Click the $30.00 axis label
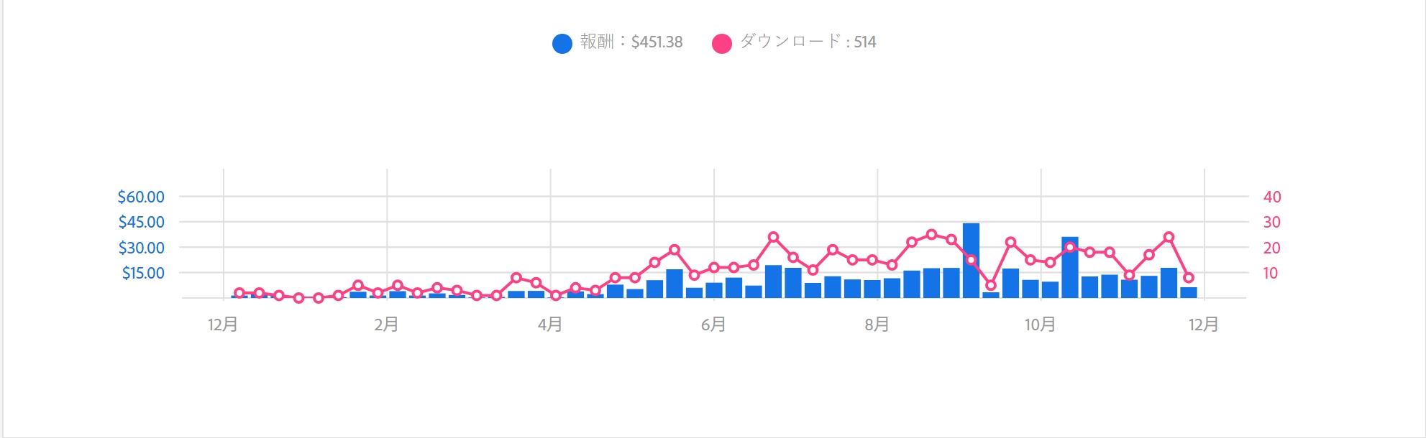The width and height of the screenshot is (1426, 438). 141,248
